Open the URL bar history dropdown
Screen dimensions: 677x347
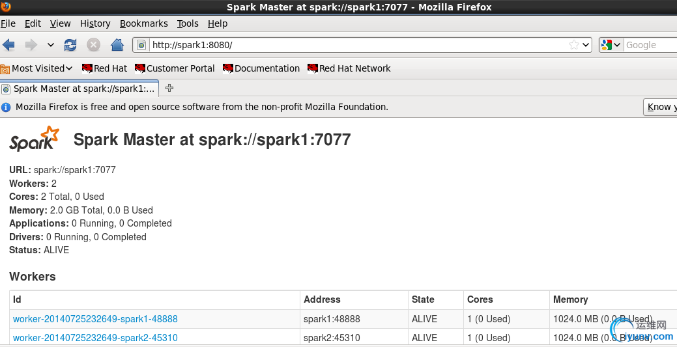click(x=586, y=44)
